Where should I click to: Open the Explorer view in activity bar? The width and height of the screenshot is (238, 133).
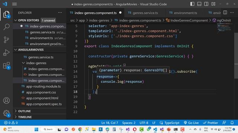[x=6, y=14]
